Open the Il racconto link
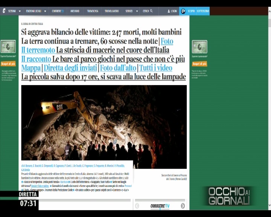 pos(36,59)
